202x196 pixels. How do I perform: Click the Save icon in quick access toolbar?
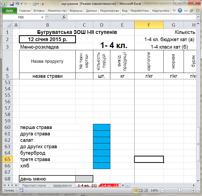[12, 4]
